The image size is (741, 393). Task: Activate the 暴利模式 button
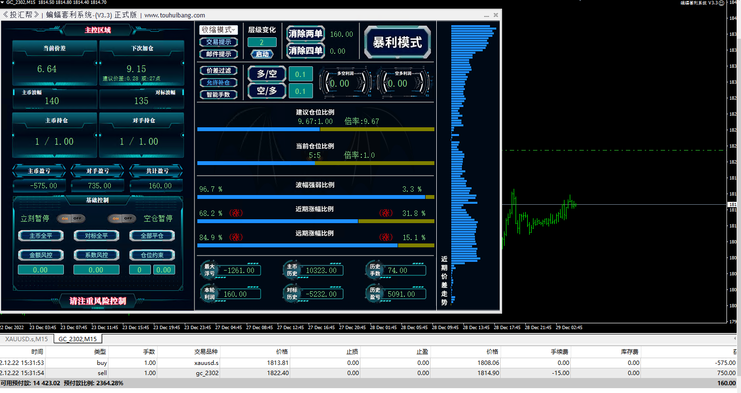point(398,42)
